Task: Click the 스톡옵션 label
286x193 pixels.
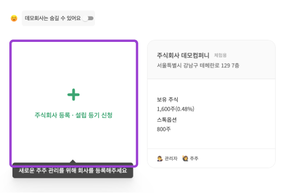Action: pos(167,120)
